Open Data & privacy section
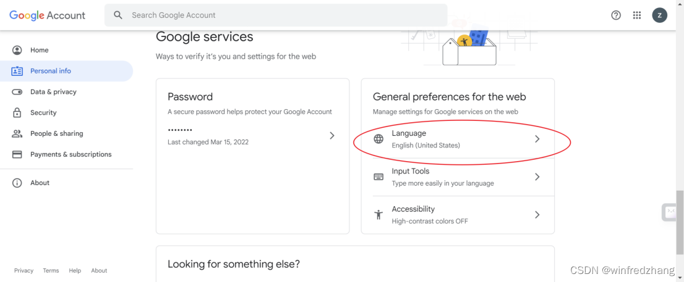Screen dimensions: 684x282 click(53, 92)
